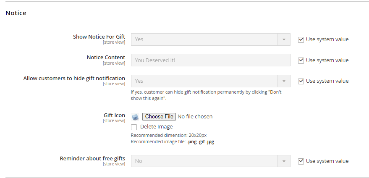Tick the Delete Image checkbox
Screen dimensions: 369x178
point(134,127)
